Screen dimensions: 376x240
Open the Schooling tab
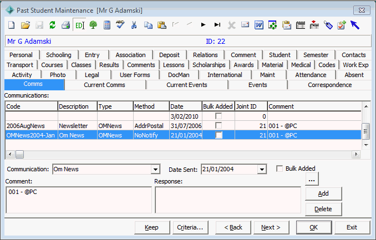[59, 55]
